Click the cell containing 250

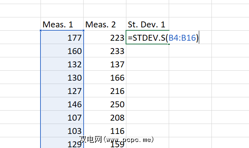(104, 104)
